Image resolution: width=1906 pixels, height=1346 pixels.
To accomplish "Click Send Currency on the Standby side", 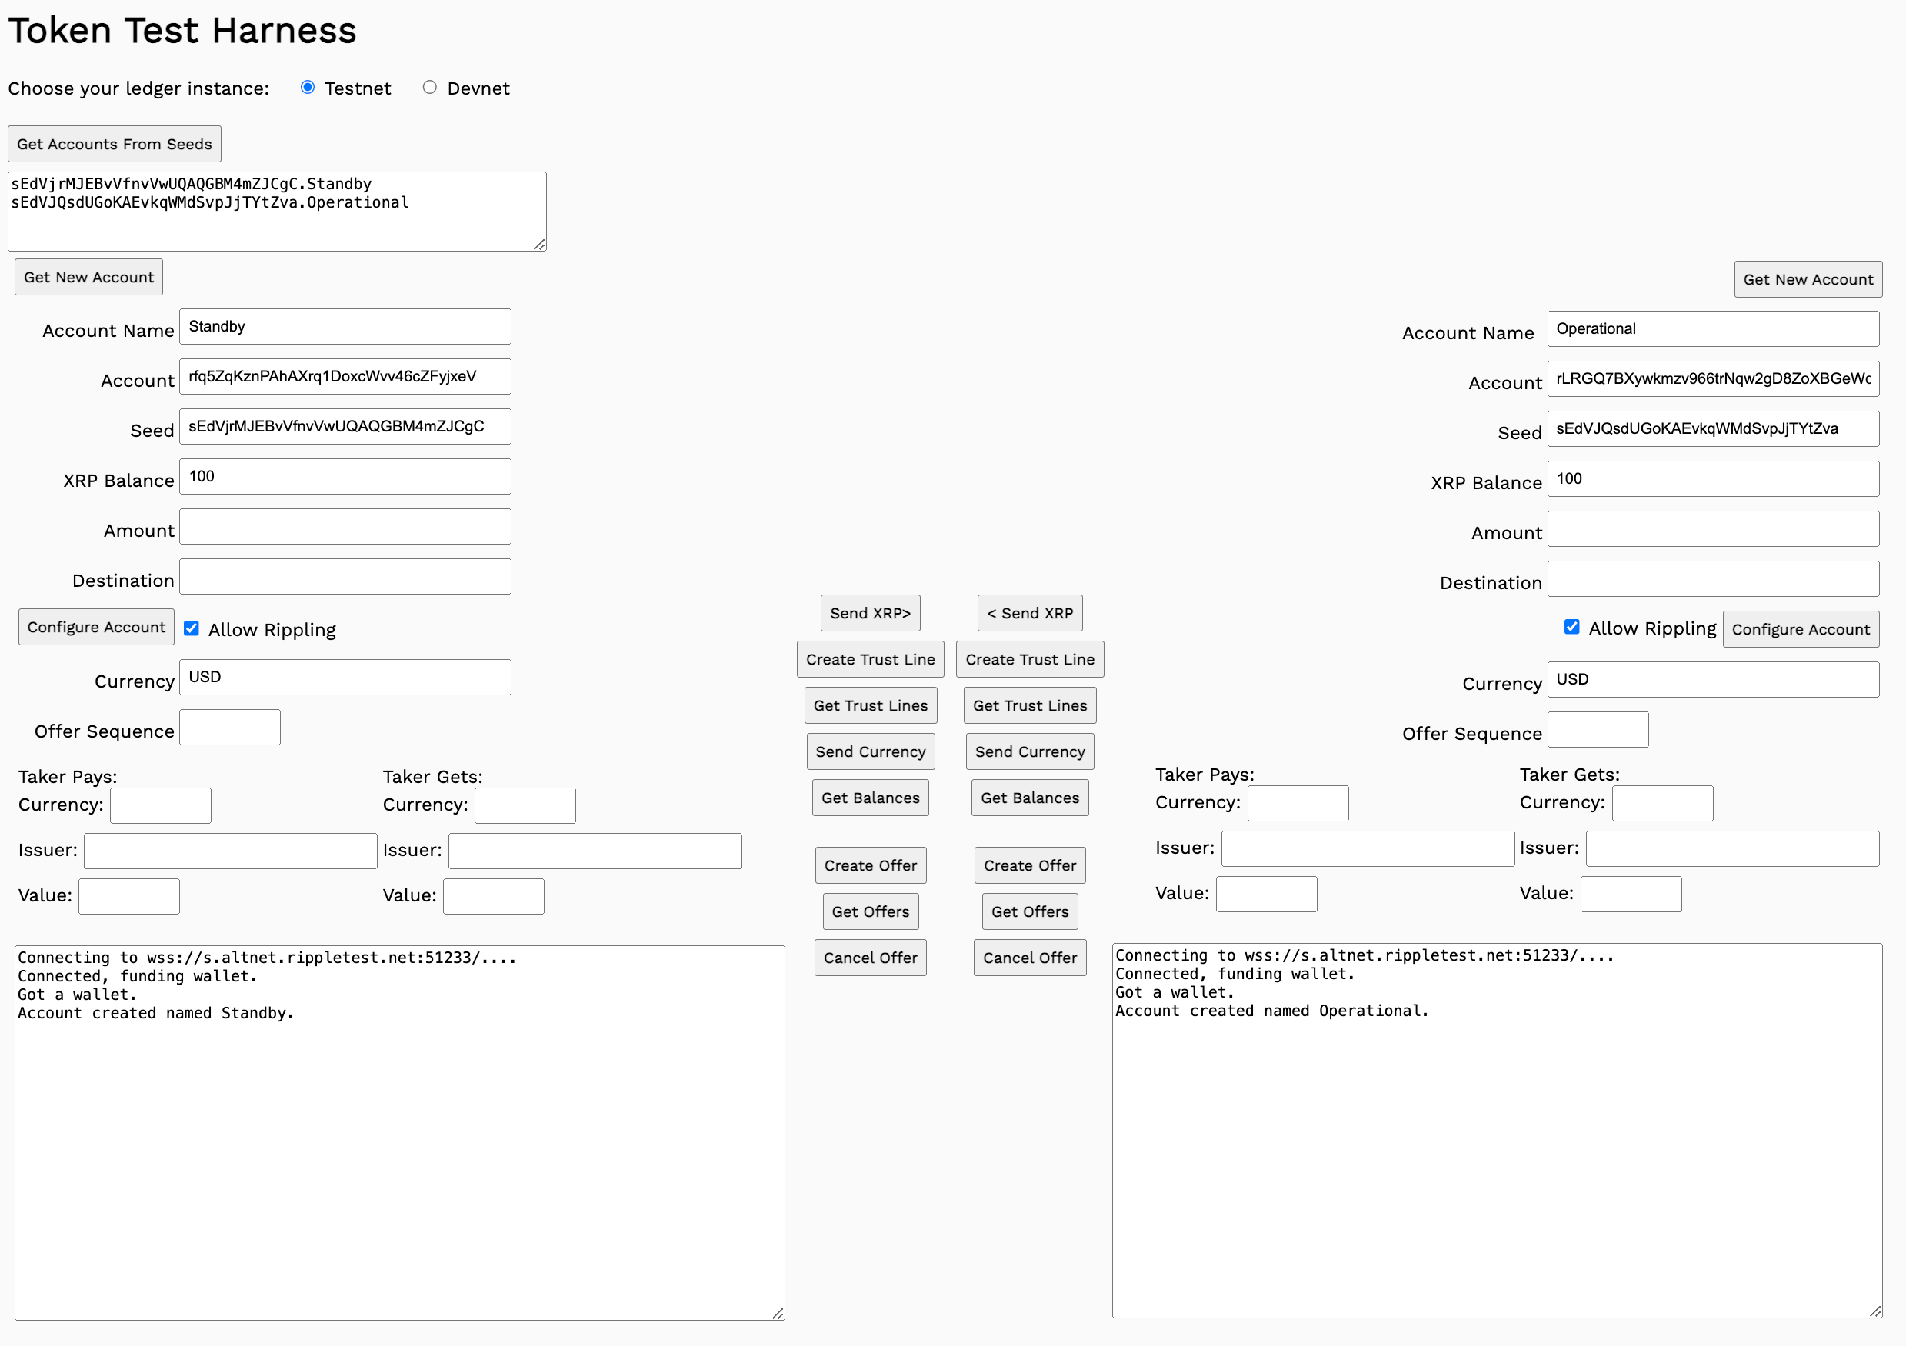I will pos(870,751).
